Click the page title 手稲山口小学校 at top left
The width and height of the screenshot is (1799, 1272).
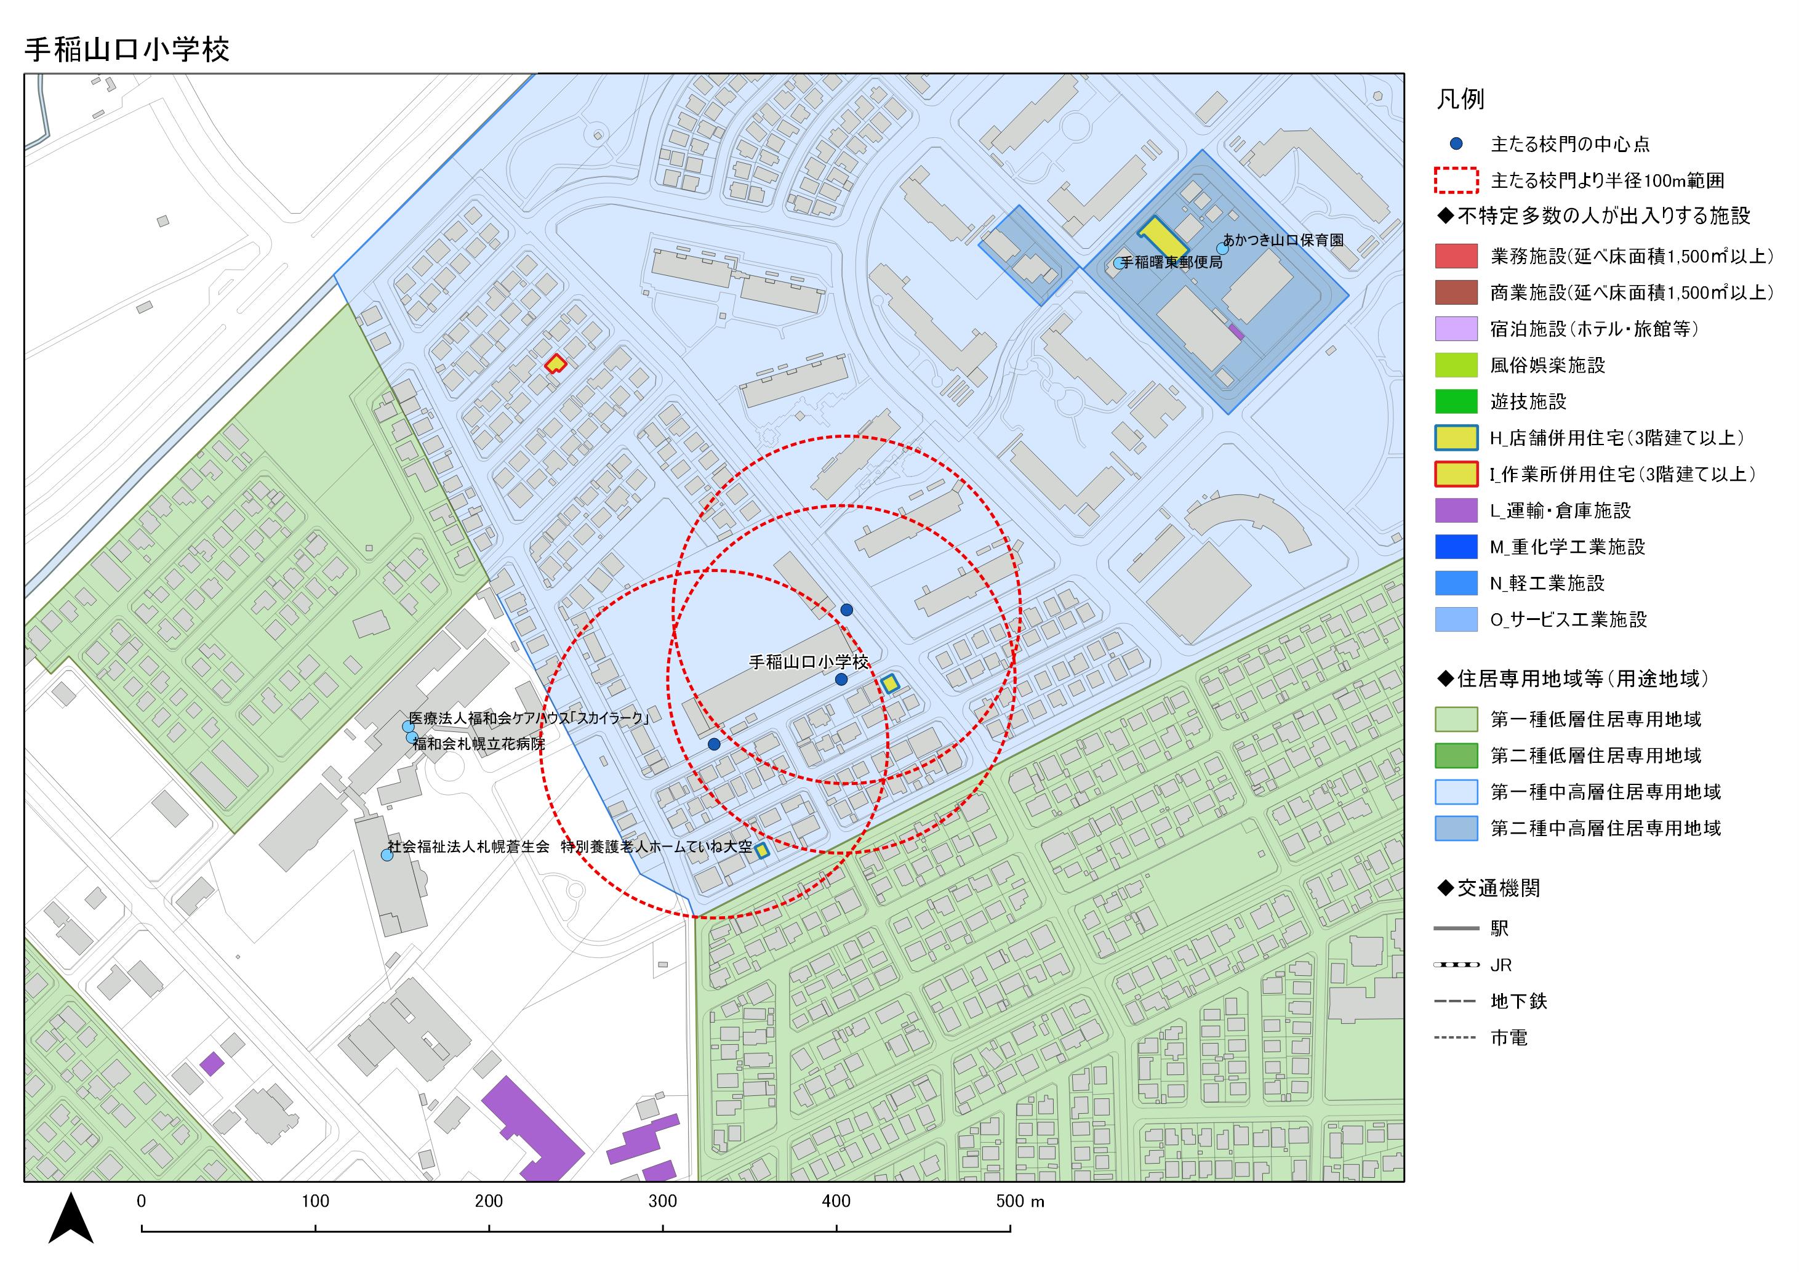pos(127,49)
